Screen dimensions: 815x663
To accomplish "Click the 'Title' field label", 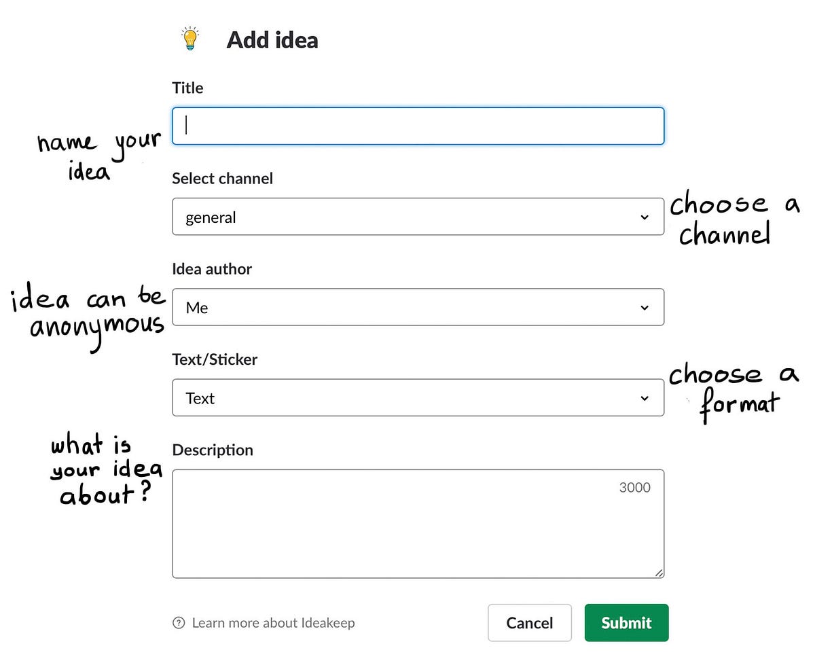I will tap(187, 88).
